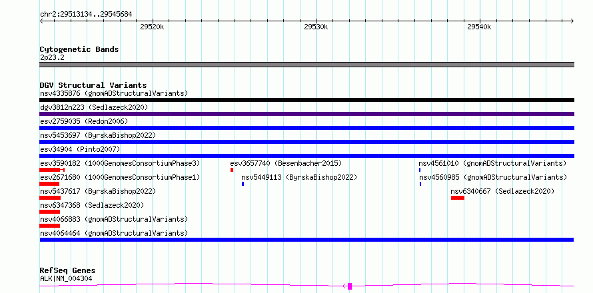Click the nsv4335876 gnomAD variant label
Image resolution: width=593 pixels, height=293 pixels.
click(x=114, y=93)
